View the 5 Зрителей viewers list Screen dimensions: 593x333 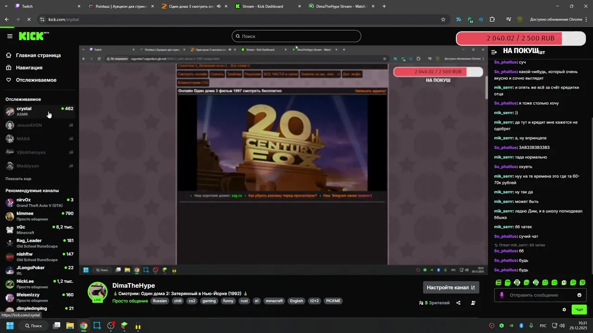pyautogui.click(x=434, y=303)
